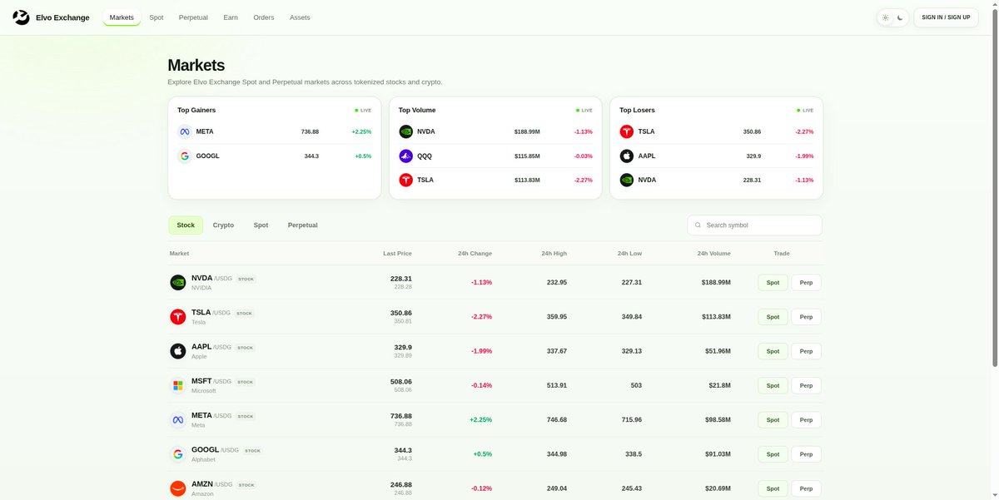The height and width of the screenshot is (500, 999).
Task: Click Spot button for GOOGL row
Action: point(773,454)
